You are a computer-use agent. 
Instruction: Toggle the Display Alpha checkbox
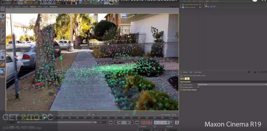198,87
